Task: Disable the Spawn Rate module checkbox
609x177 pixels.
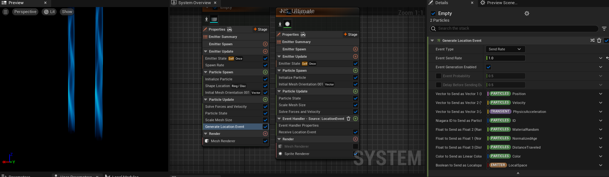Action: 265,65
